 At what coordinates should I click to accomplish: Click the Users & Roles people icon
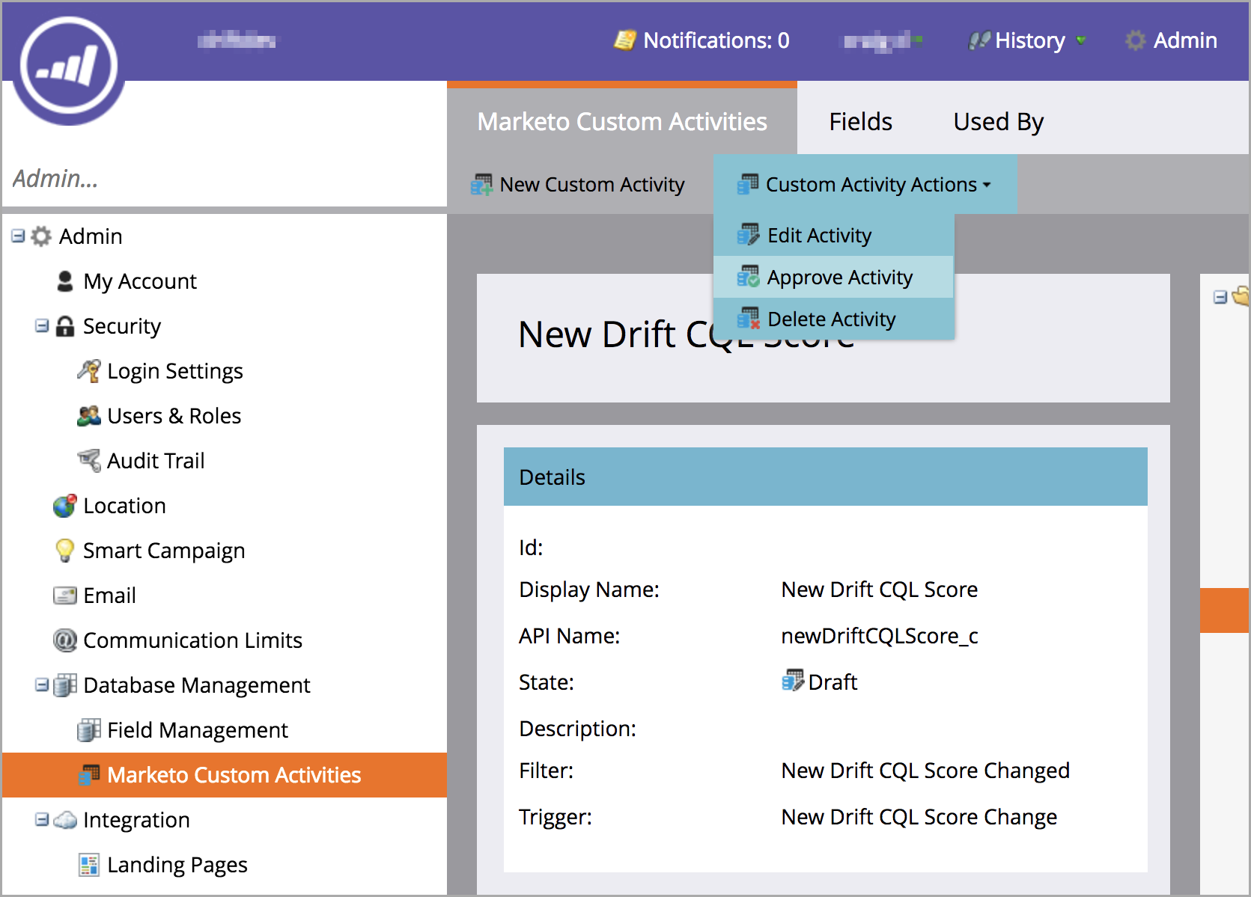(x=89, y=416)
